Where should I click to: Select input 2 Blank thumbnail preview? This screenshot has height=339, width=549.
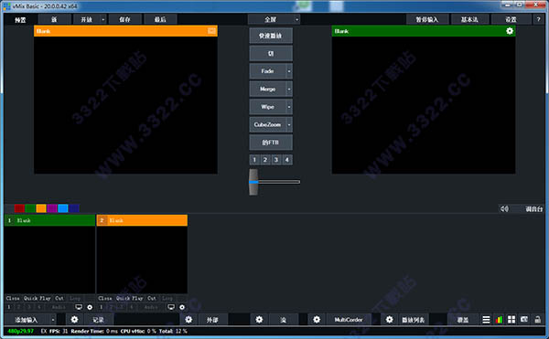(x=142, y=260)
